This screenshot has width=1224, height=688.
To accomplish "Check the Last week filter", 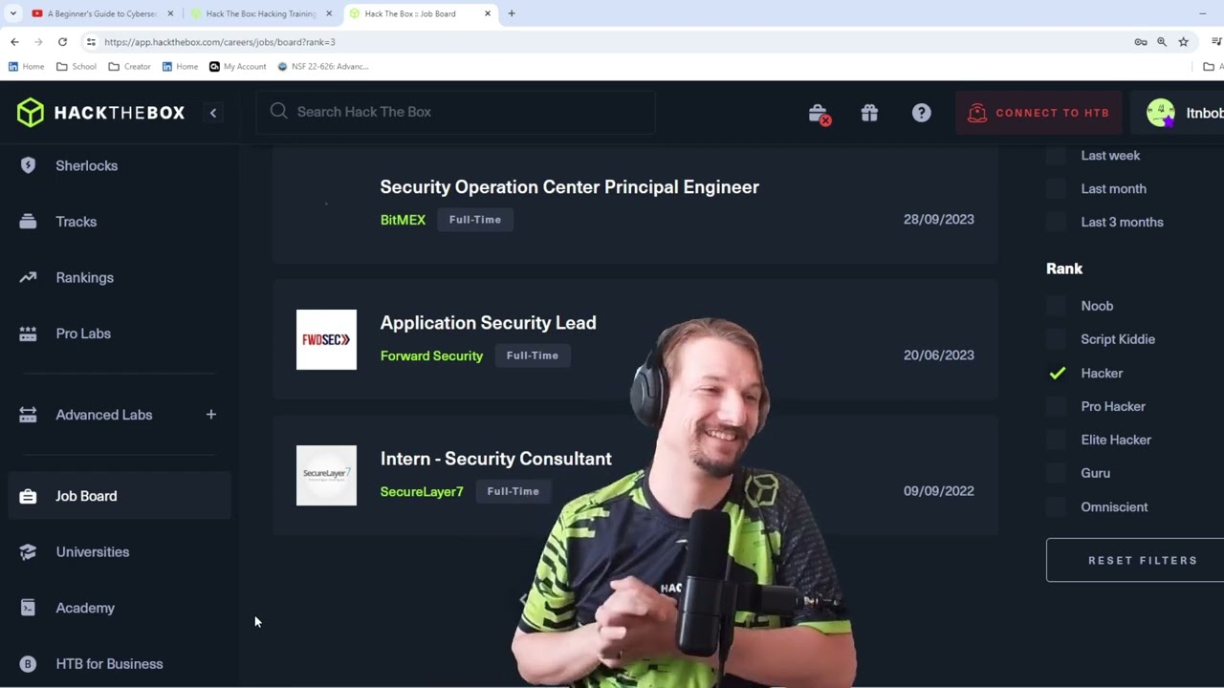I will (1056, 156).
